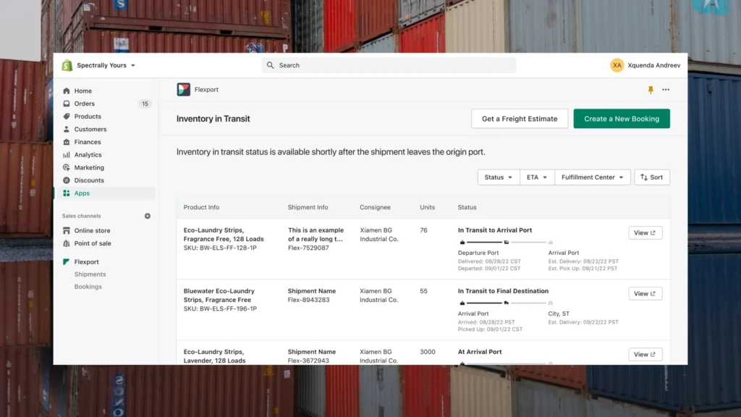Click Get a Freight Estimate

[520, 118]
